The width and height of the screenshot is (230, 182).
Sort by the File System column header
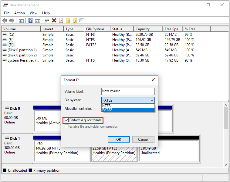click(x=97, y=29)
